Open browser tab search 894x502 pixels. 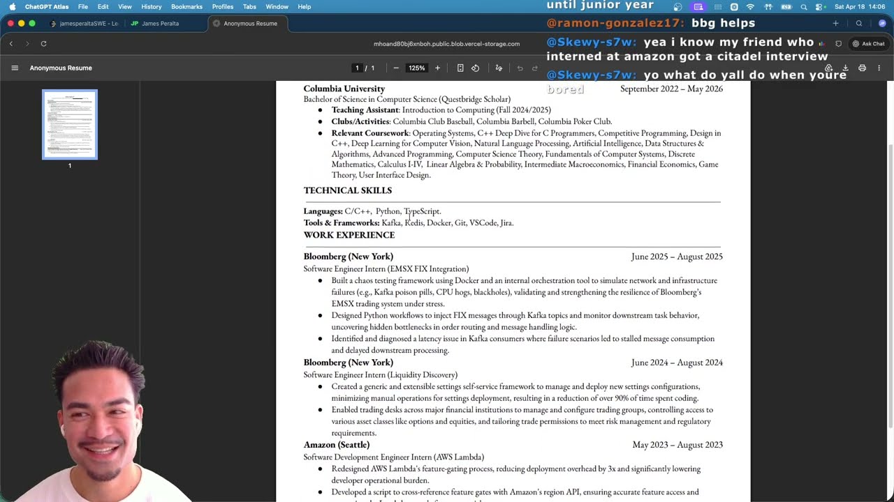coord(859,23)
